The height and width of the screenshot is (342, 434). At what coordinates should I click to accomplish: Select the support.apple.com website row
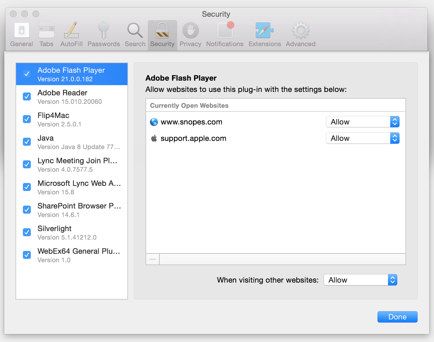[276, 138]
